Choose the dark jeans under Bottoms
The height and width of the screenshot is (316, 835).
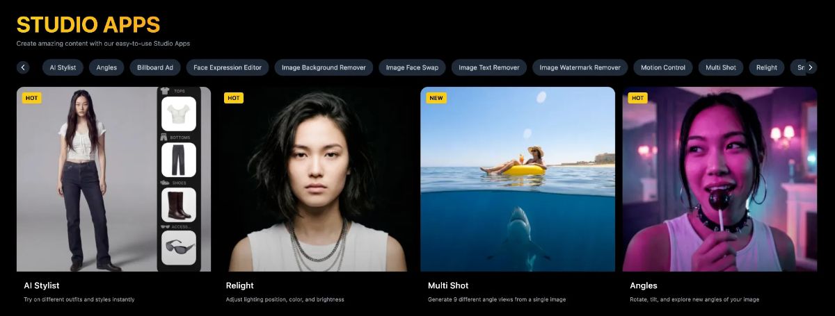coord(179,160)
